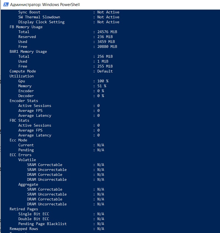The height and width of the screenshot is (233, 220).
Task: Click the PowerShell icon in title bar
Action: coord(5,5)
